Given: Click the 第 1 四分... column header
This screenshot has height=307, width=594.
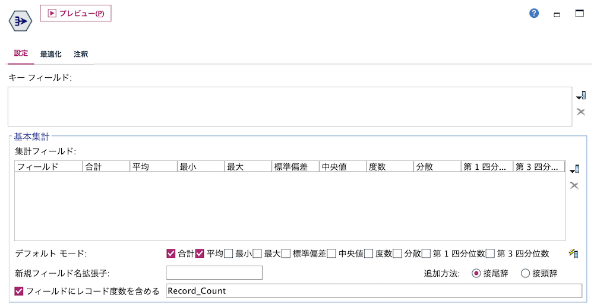Looking at the screenshot, I should coord(487,166).
